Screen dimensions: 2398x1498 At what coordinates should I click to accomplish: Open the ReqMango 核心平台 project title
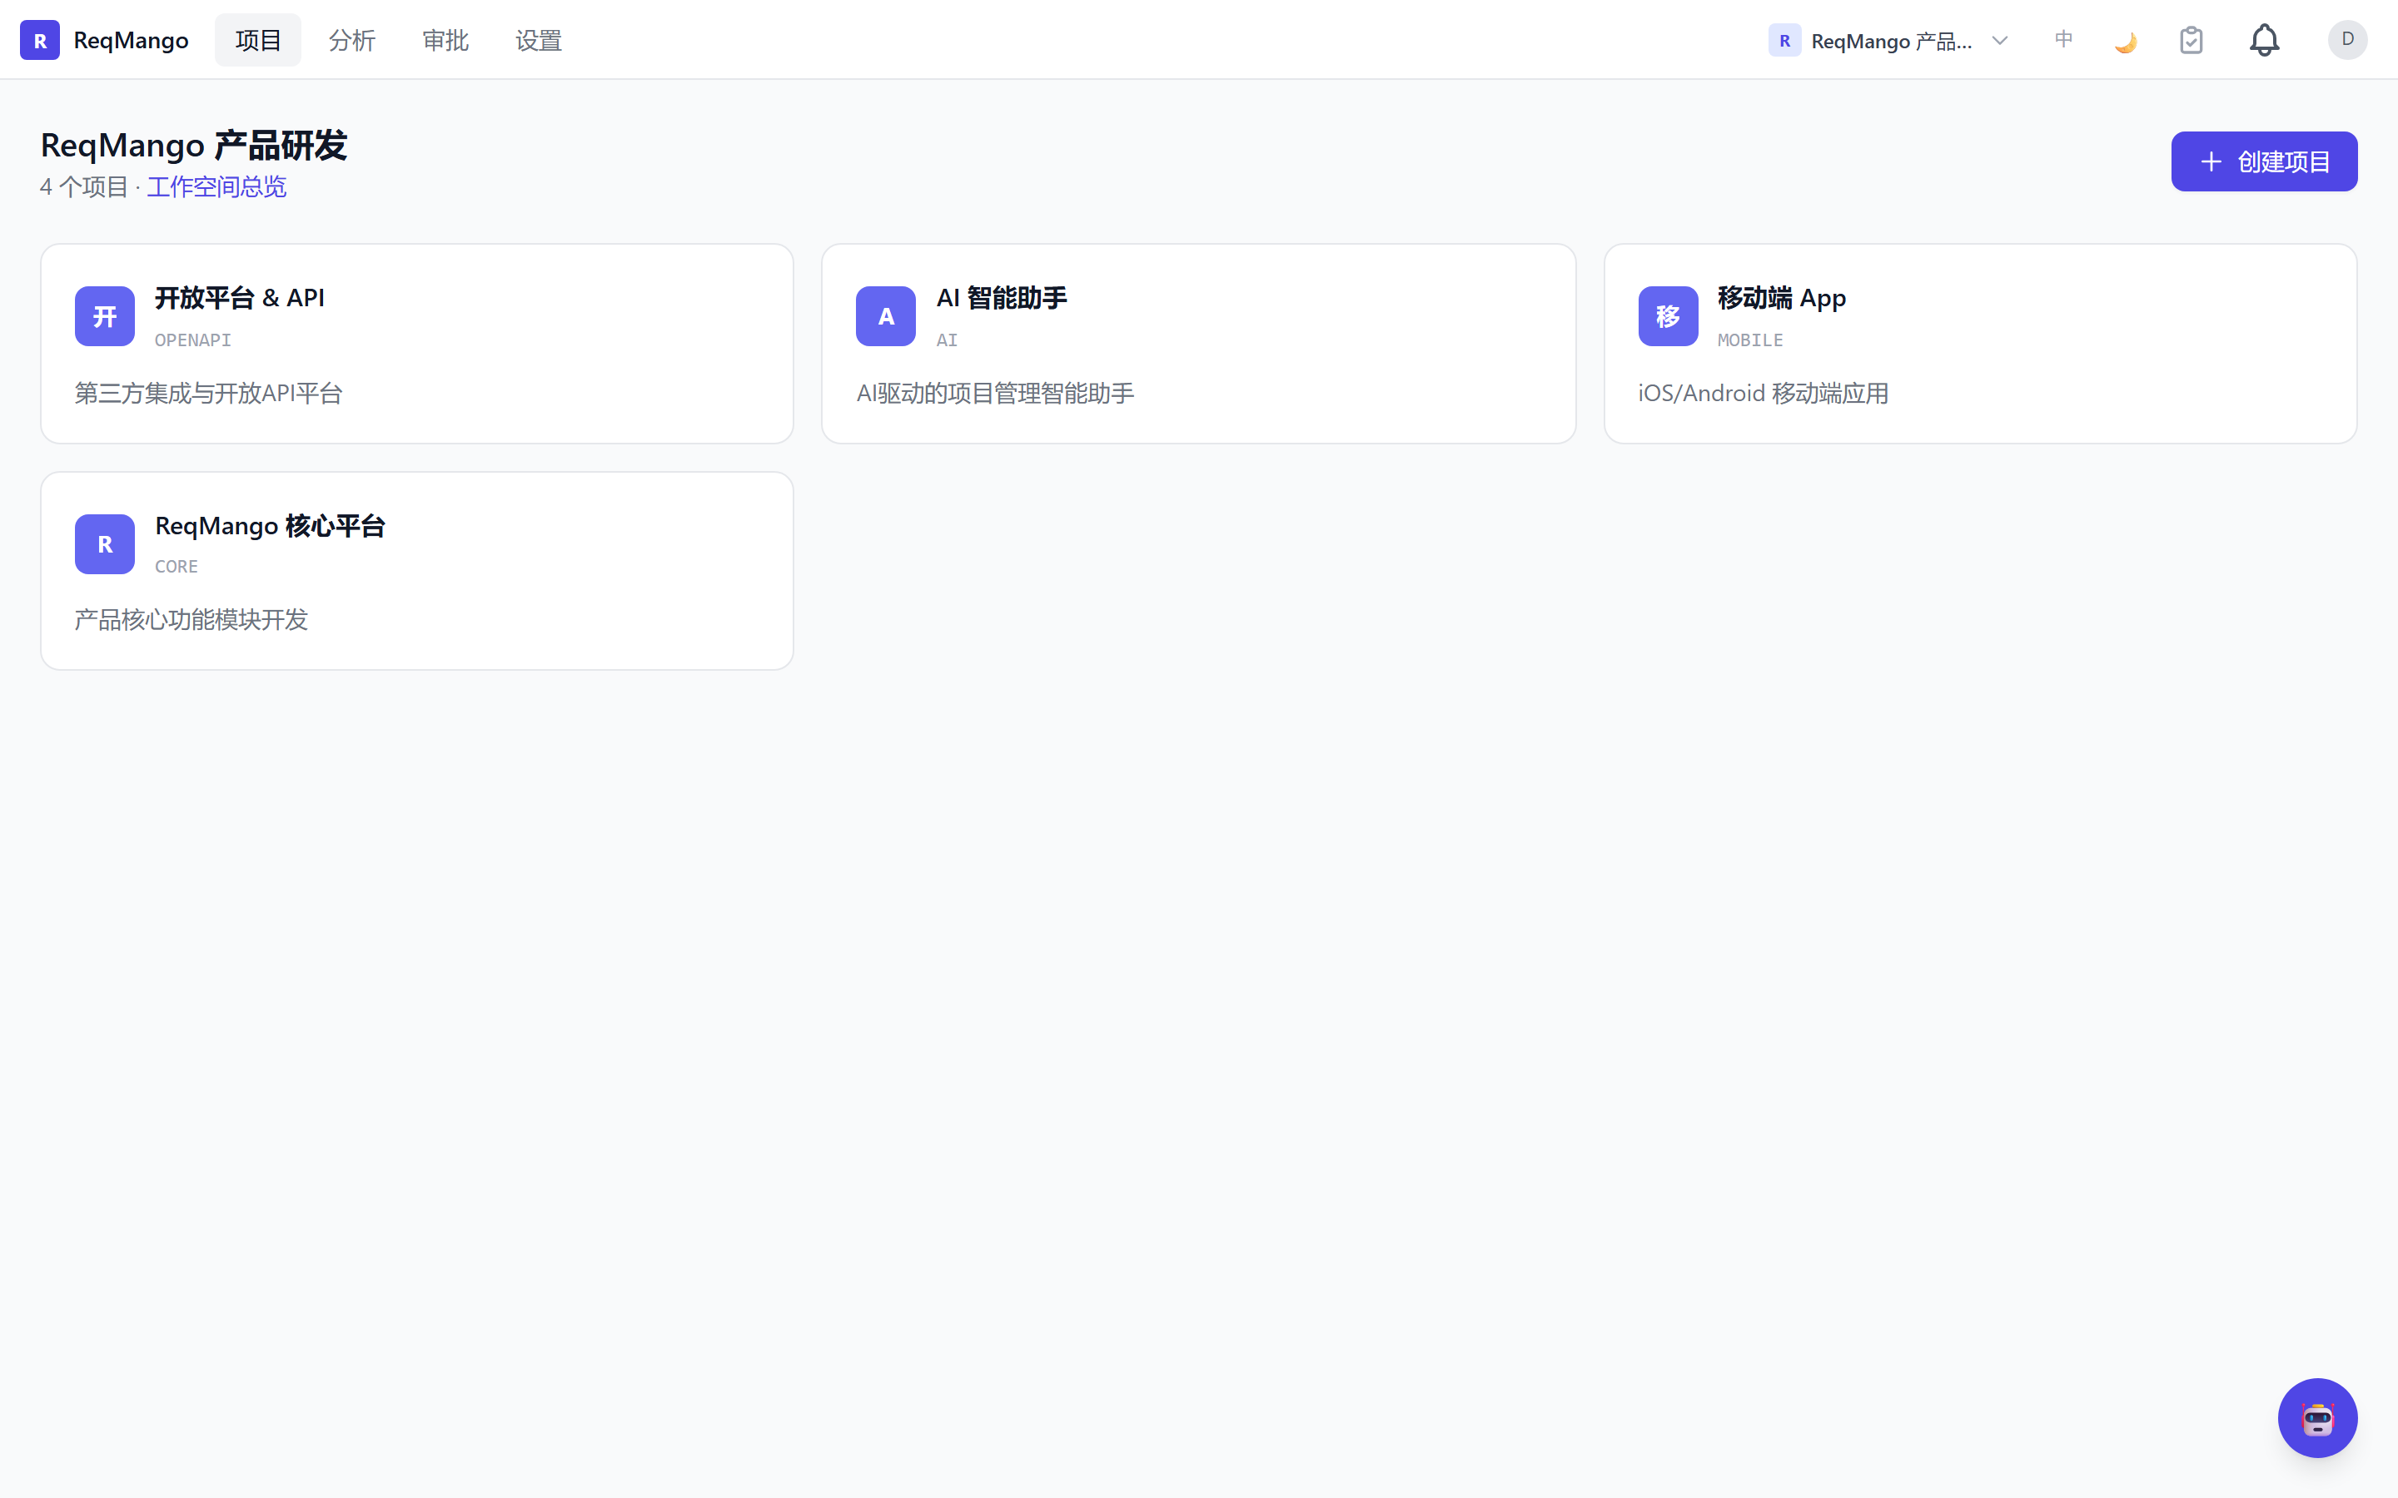pyautogui.click(x=270, y=525)
